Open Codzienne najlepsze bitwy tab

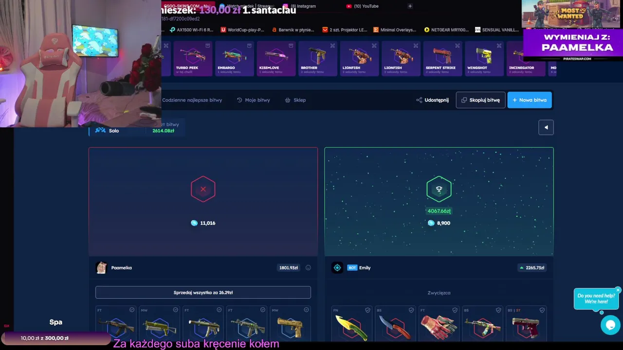(192, 100)
